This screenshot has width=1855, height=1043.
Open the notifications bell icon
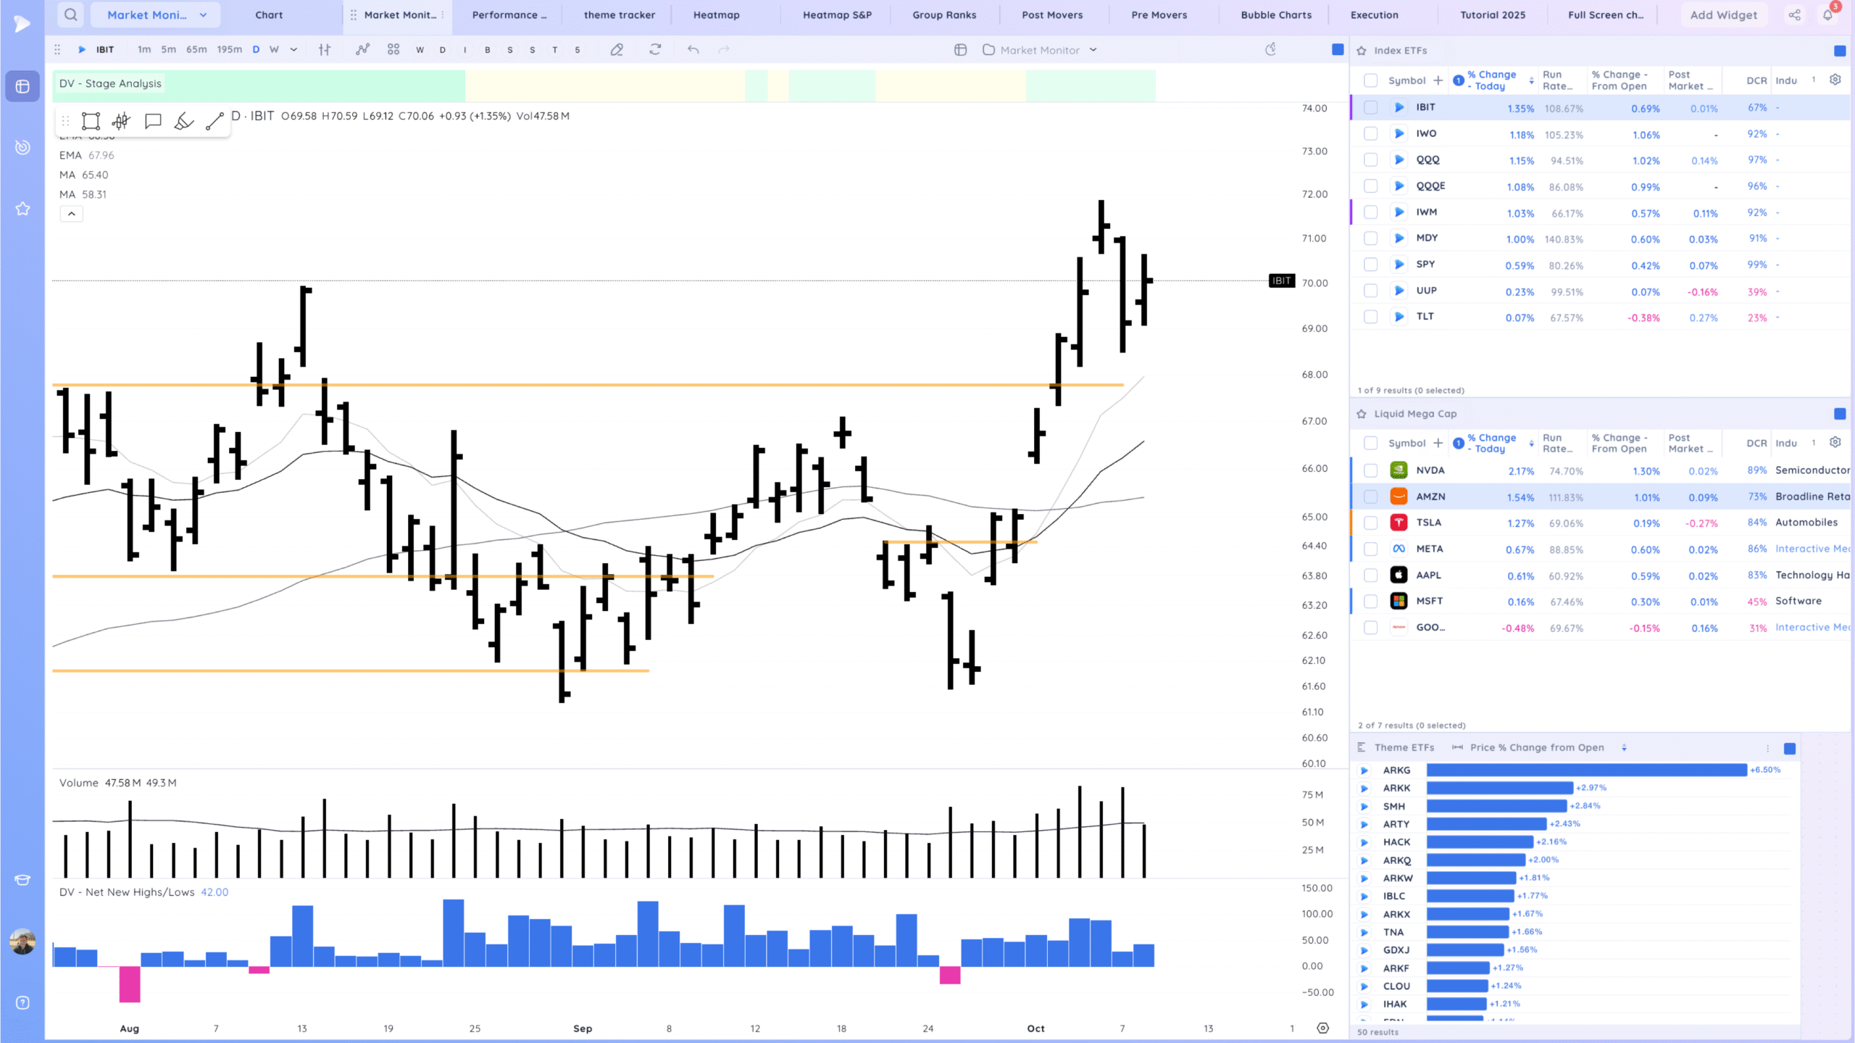click(1827, 14)
